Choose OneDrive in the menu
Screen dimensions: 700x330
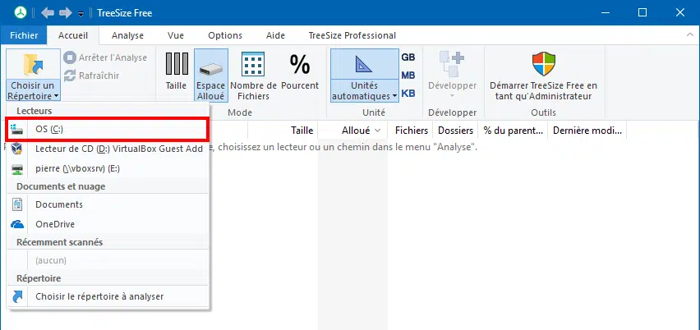coord(108,224)
